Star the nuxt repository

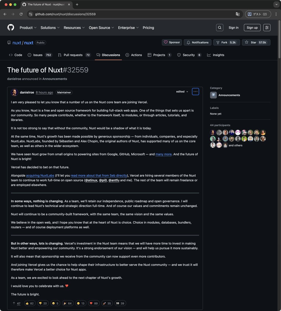(256, 42)
